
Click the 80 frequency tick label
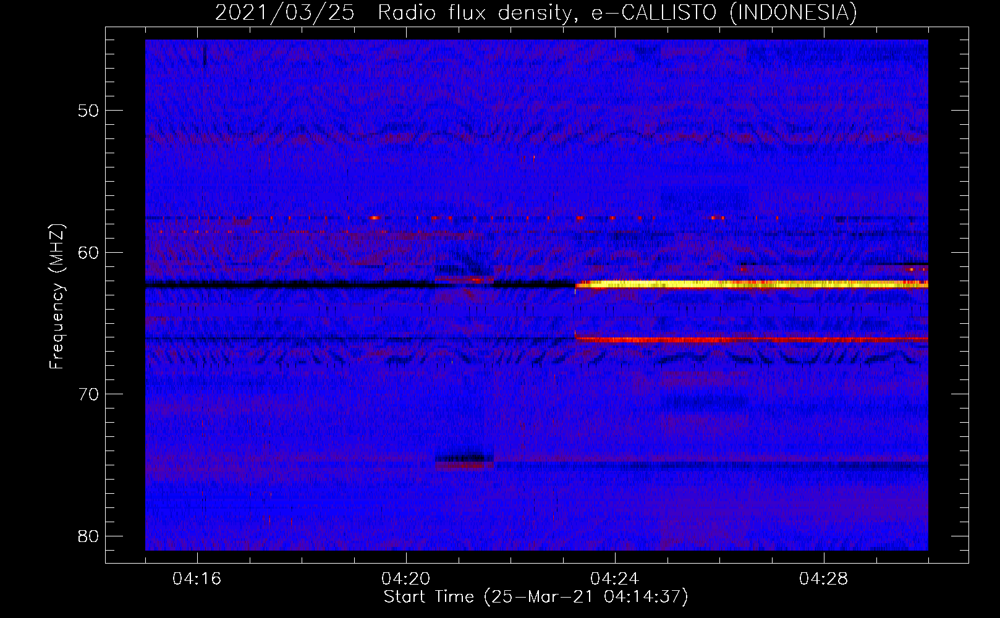(89, 536)
